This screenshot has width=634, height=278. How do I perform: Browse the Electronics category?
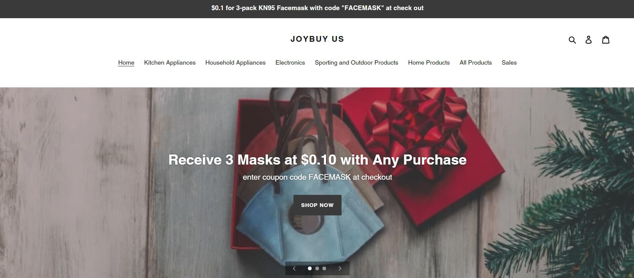[x=290, y=63]
